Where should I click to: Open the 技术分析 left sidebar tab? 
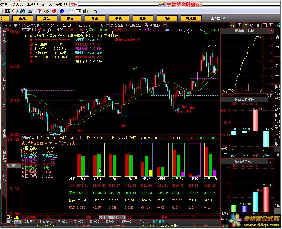click(x=4, y=60)
